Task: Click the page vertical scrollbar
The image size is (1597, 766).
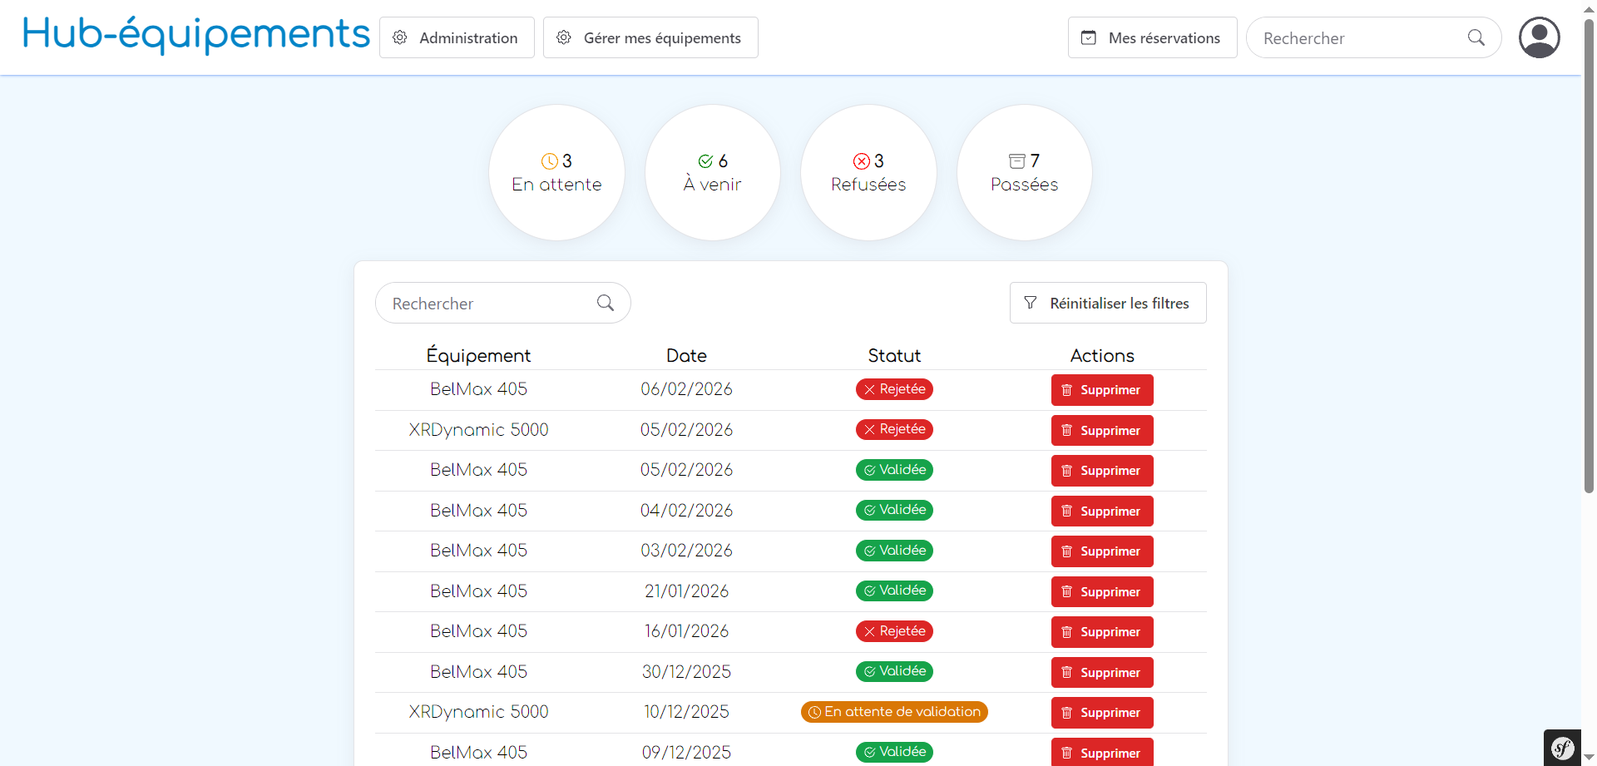Action: point(1589,250)
